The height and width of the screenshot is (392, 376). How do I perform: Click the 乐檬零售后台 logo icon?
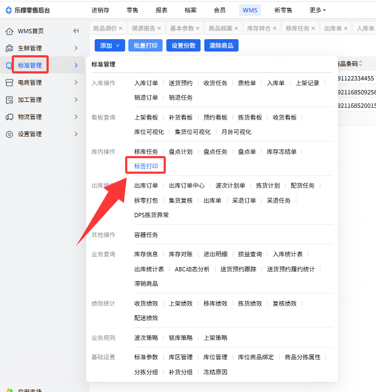[9, 10]
